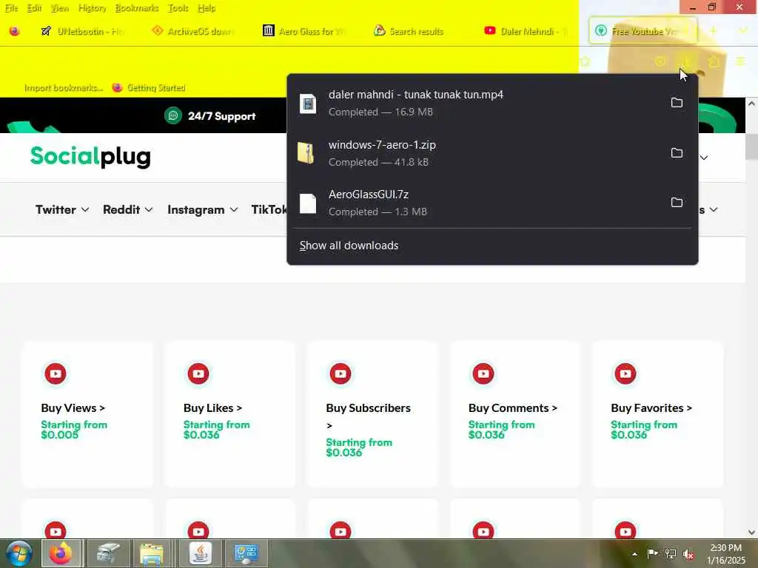This screenshot has height=568, width=758.
Task: Click the muted volume tray icon
Action: click(x=688, y=554)
